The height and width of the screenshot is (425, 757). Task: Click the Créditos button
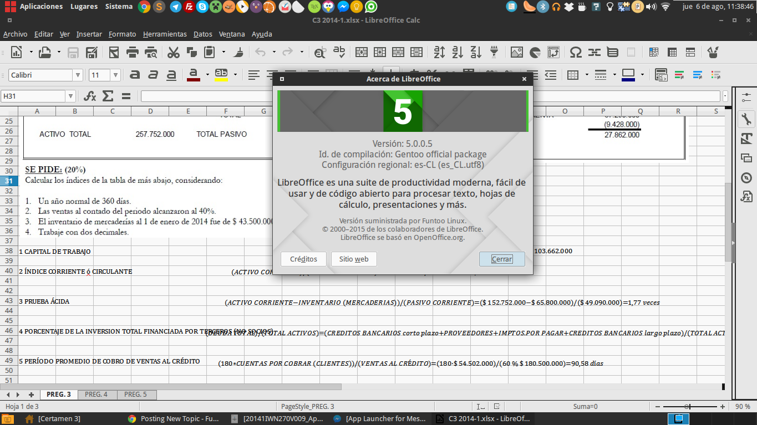coord(303,259)
